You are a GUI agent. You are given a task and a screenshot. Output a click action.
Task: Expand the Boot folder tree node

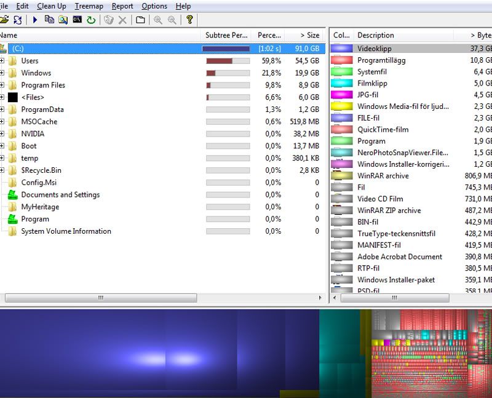[2, 146]
